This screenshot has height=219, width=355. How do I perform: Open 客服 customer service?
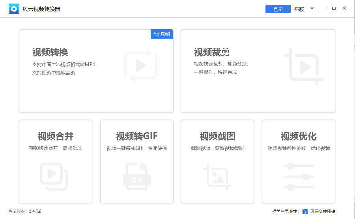[299, 9]
